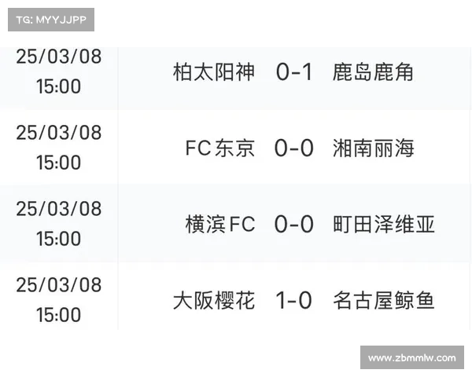This screenshot has width=472, height=377.
Task: Click the 1-0 score of the 大阪樱花 match
Action: [293, 300]
